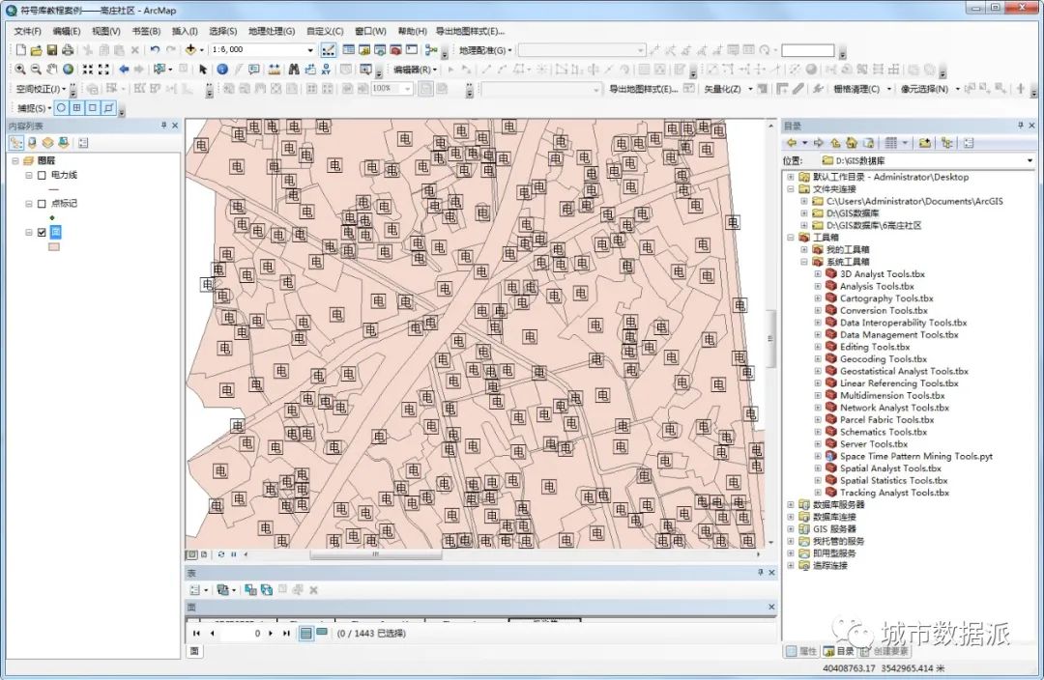The width and height of the screenshot is (1044, 680).
Task: Collapse the 电力线 layer legend
Action: [x=29, y=175]
